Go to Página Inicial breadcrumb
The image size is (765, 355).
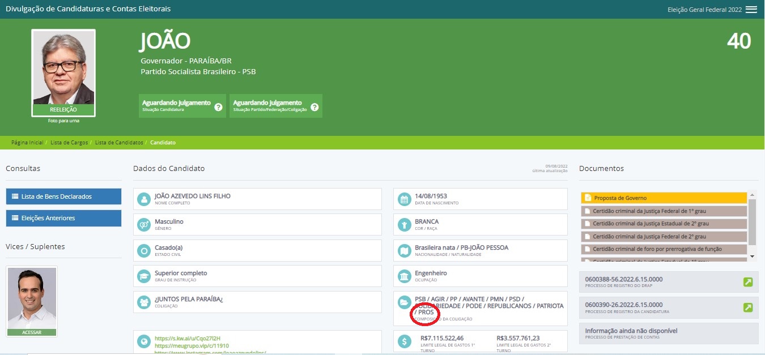click(27, 143)
